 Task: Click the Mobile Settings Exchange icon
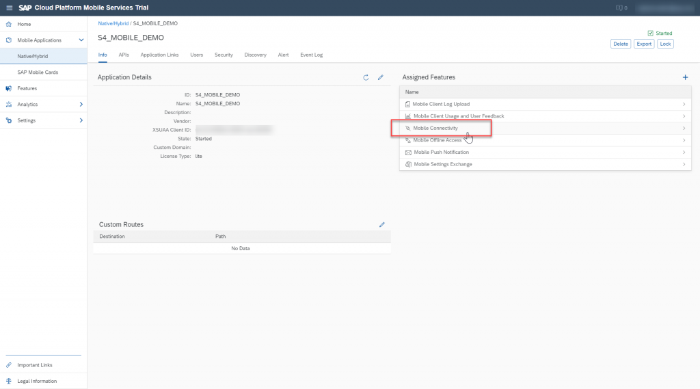408,164
